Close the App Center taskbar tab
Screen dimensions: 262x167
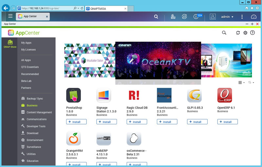(47, 16)
